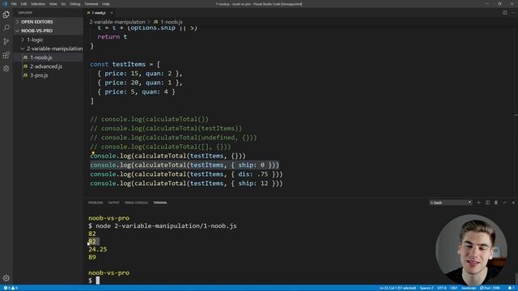Open the editor More Actions ellipsis
The height and width of the screenshot is (291, 518).
coord(513,13)
